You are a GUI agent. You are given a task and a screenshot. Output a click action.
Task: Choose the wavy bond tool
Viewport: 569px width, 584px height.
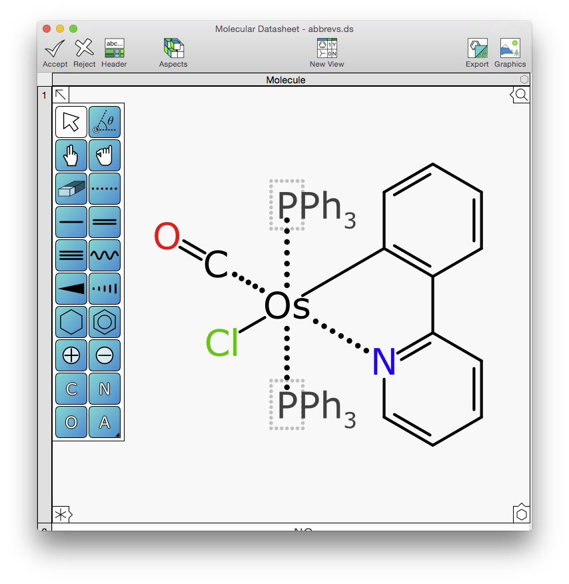click(105, 256)
